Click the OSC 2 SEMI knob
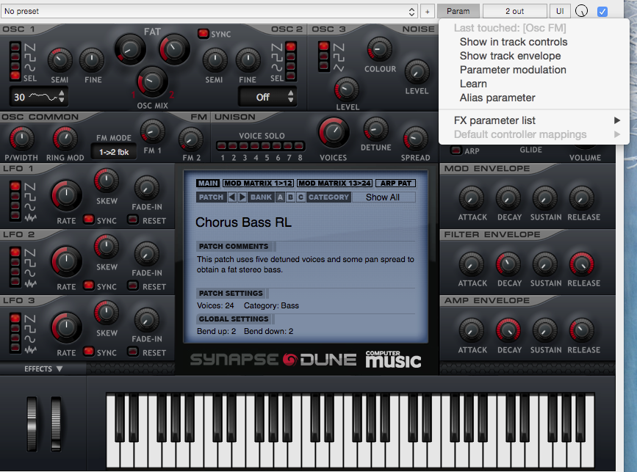This screenshot has width=637, height=472. (215, 60)
